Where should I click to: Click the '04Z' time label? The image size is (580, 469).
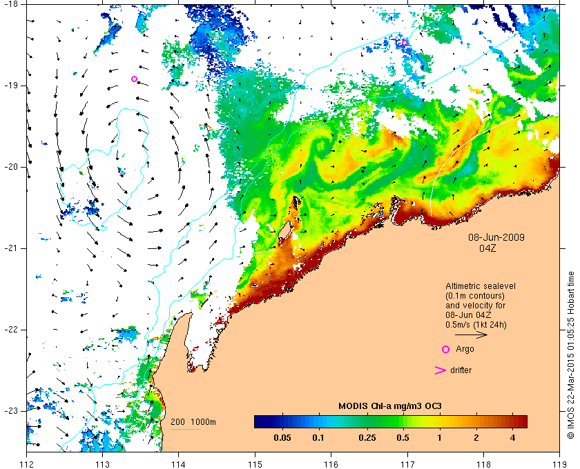(x=487, y=248)
